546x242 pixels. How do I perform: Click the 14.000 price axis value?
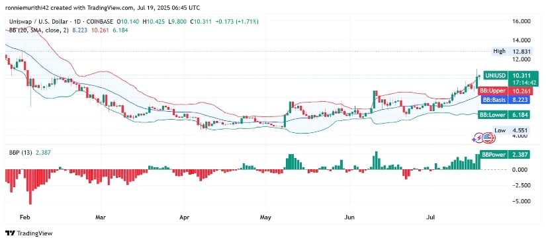coord(522,40)
